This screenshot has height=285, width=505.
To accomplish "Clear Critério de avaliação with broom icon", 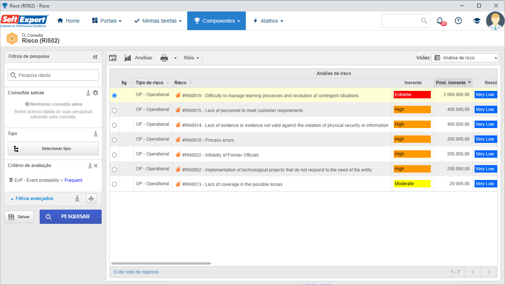I will click(x=90, y=166).
